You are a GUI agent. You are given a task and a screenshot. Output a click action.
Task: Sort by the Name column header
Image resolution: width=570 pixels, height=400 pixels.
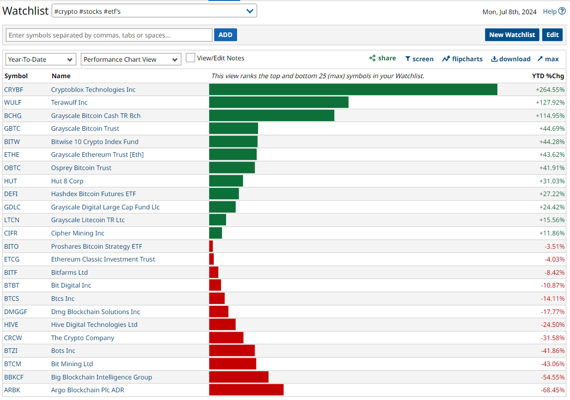[61, 76]
